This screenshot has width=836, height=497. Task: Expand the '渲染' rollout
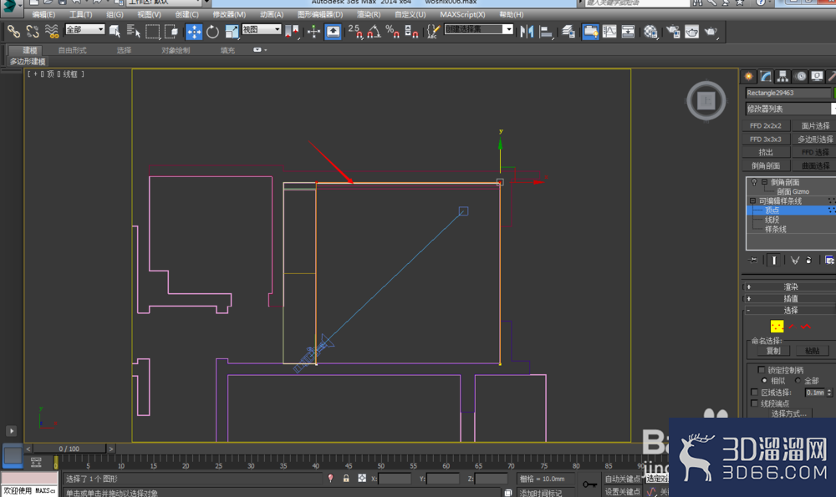790,287
